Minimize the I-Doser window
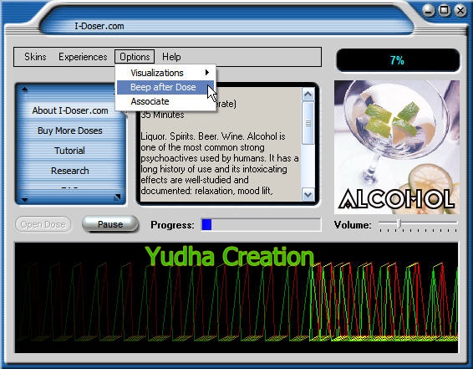This screenshot has width=473, height=369. [x=429, y=11]
